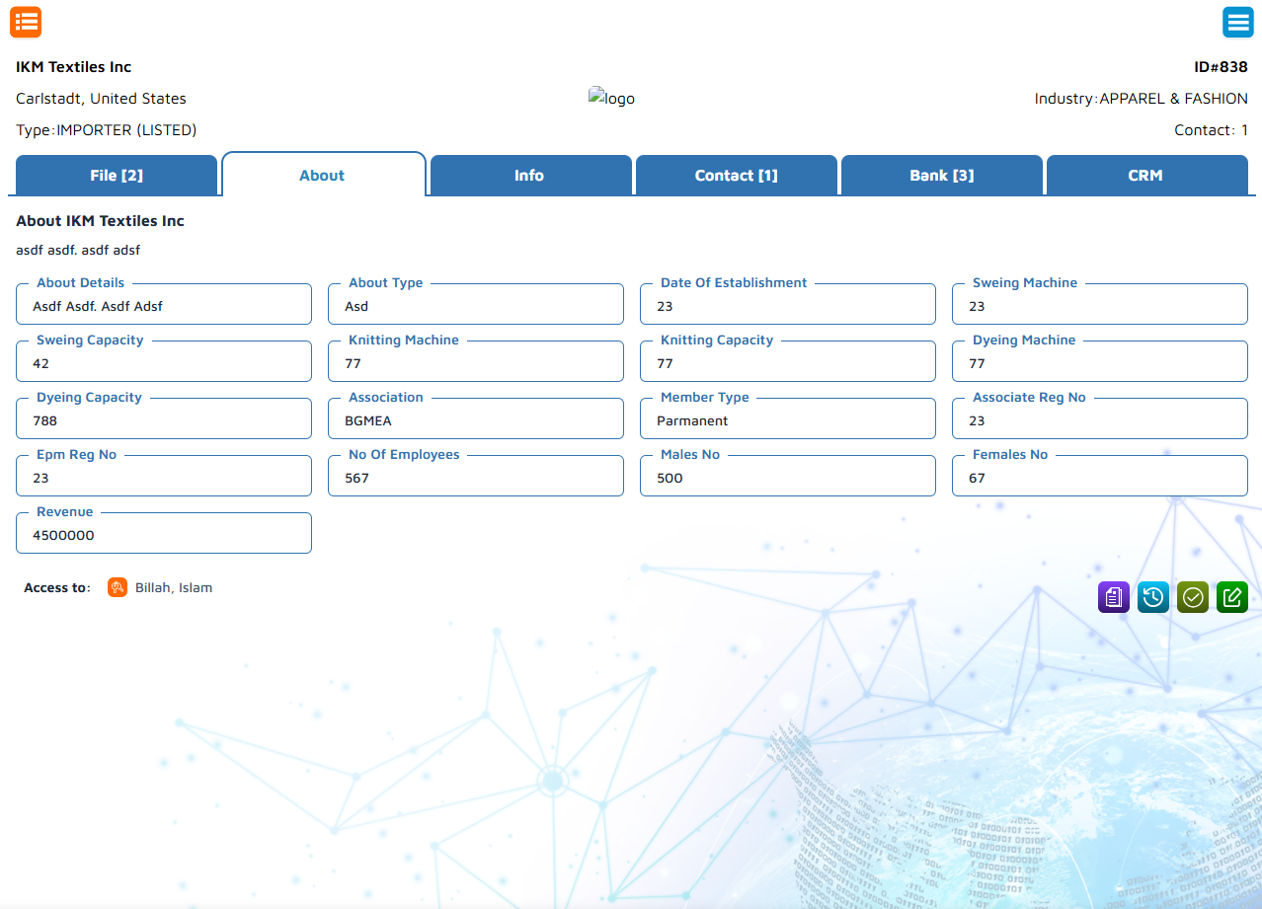1262x909 pixels.
Task: Click the Associate Reg No field
Action: 1100,418
